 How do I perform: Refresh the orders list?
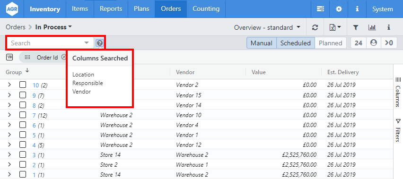tap(315, 27)
